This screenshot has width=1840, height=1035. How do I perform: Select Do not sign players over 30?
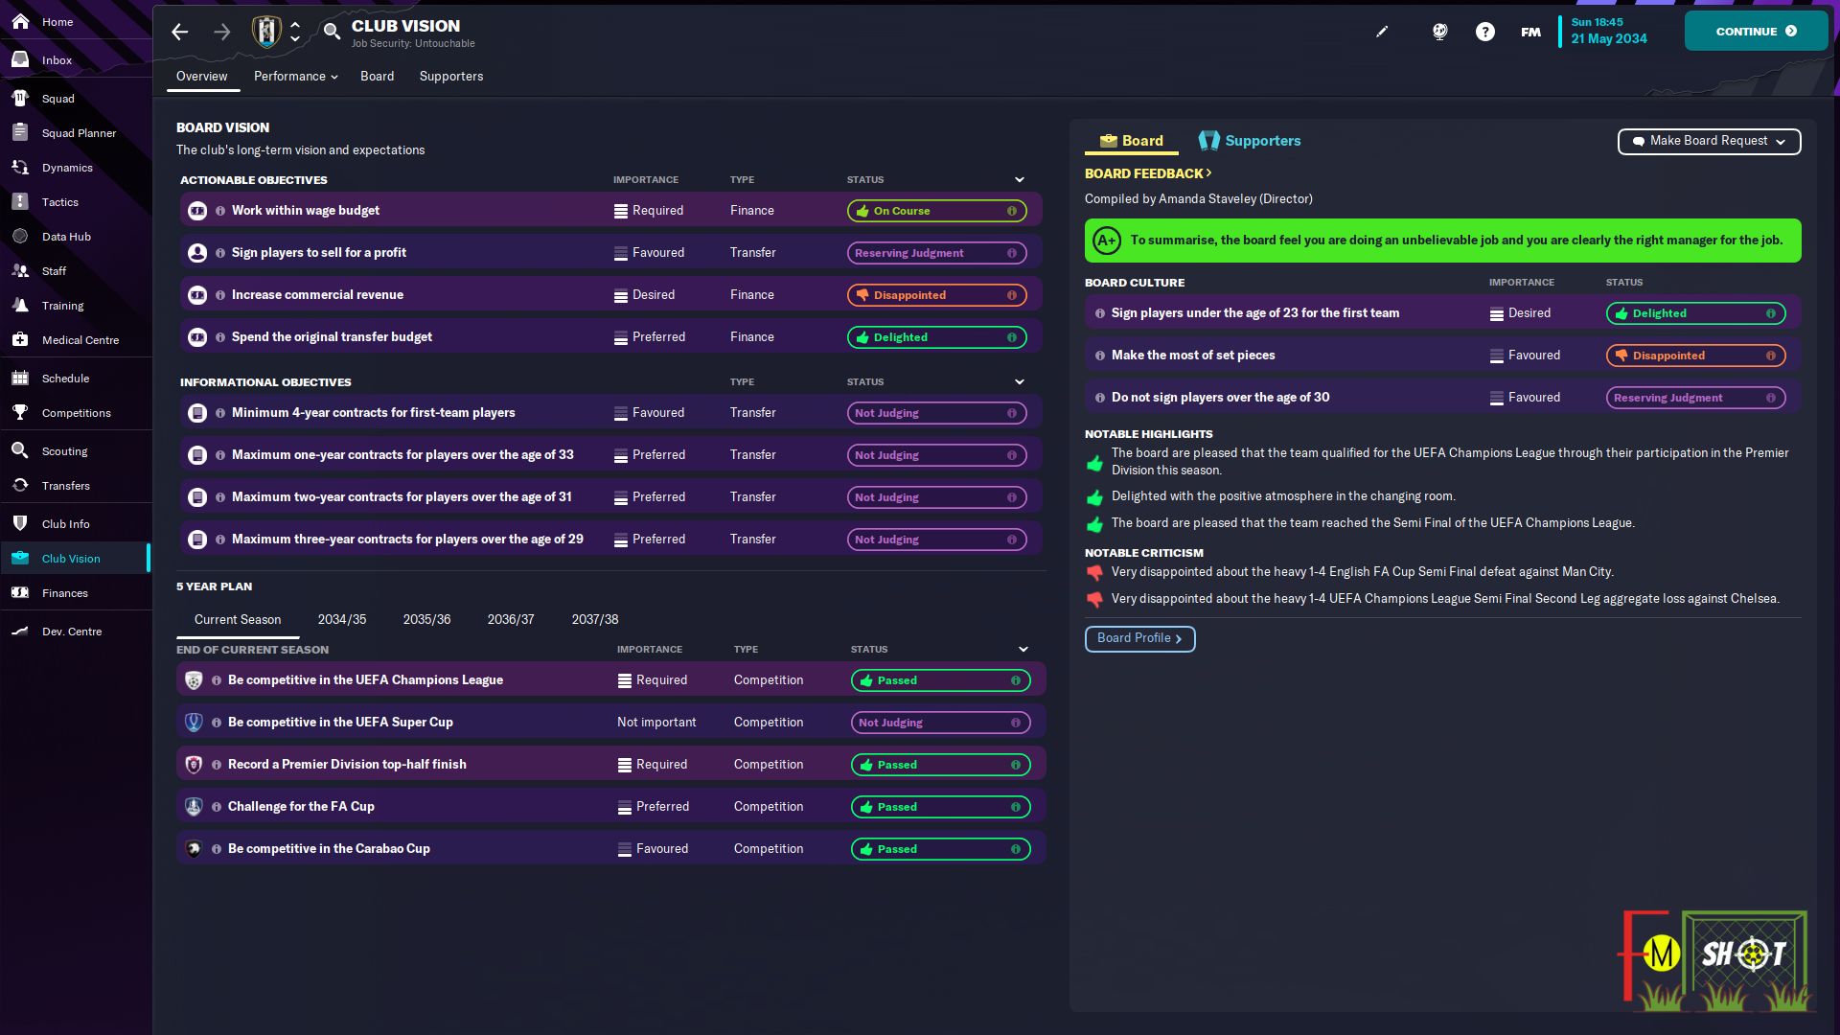tap(1442, 398)
